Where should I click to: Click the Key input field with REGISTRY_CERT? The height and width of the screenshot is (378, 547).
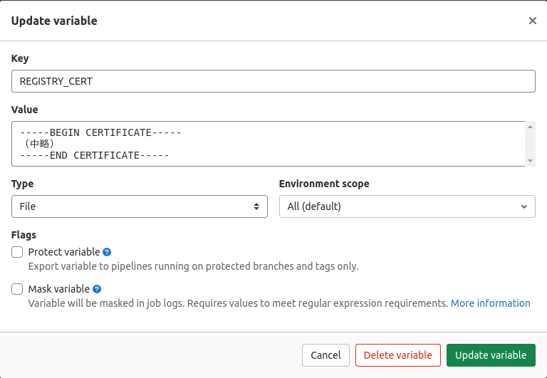(x=273, y=81)
